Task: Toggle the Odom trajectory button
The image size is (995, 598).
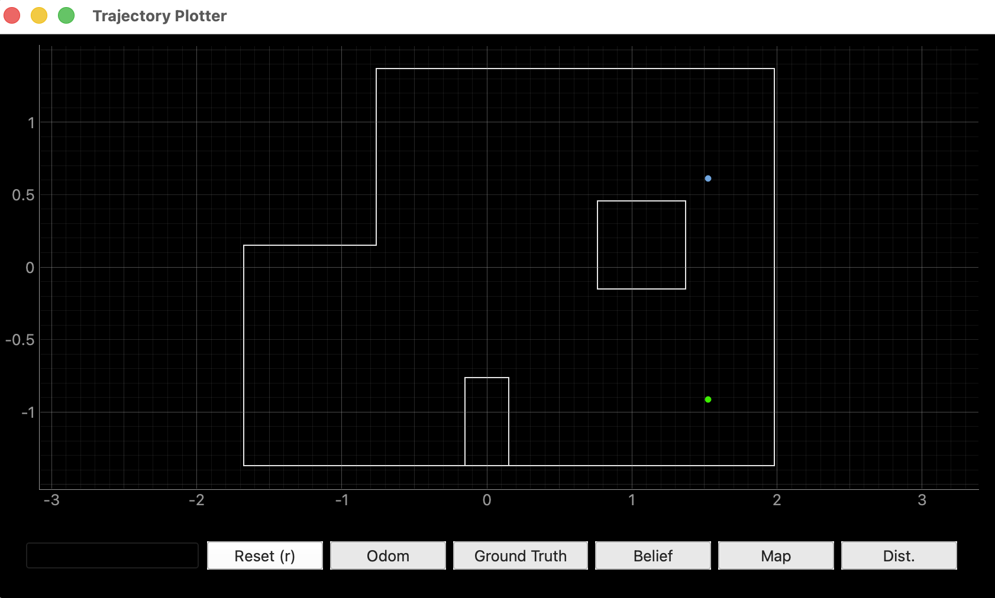Action: tap(387, 555)
